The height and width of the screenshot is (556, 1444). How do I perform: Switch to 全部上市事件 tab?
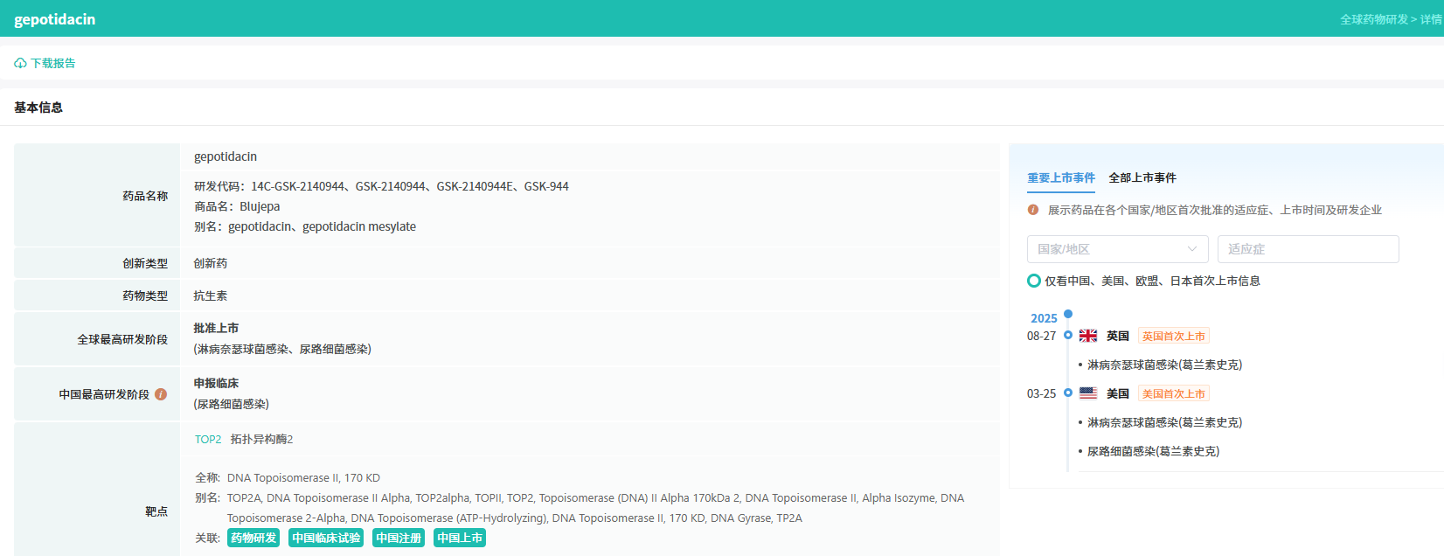pyautogui.click(x=1142, y=177)
